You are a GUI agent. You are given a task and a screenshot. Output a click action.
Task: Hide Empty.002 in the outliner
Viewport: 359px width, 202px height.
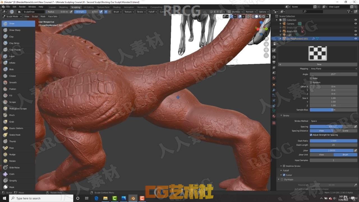point(356,31)
